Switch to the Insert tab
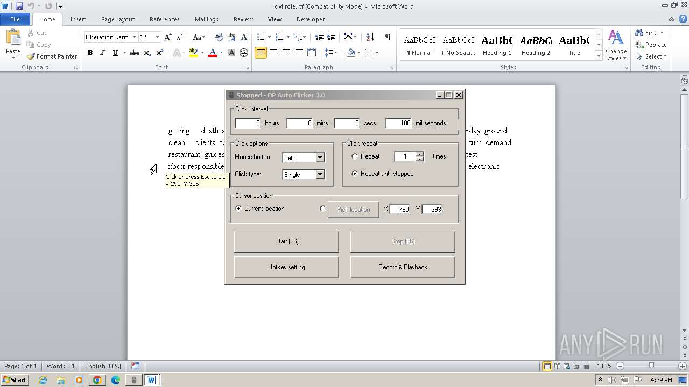This screenshot has height=387, width=689. [78, 19]
